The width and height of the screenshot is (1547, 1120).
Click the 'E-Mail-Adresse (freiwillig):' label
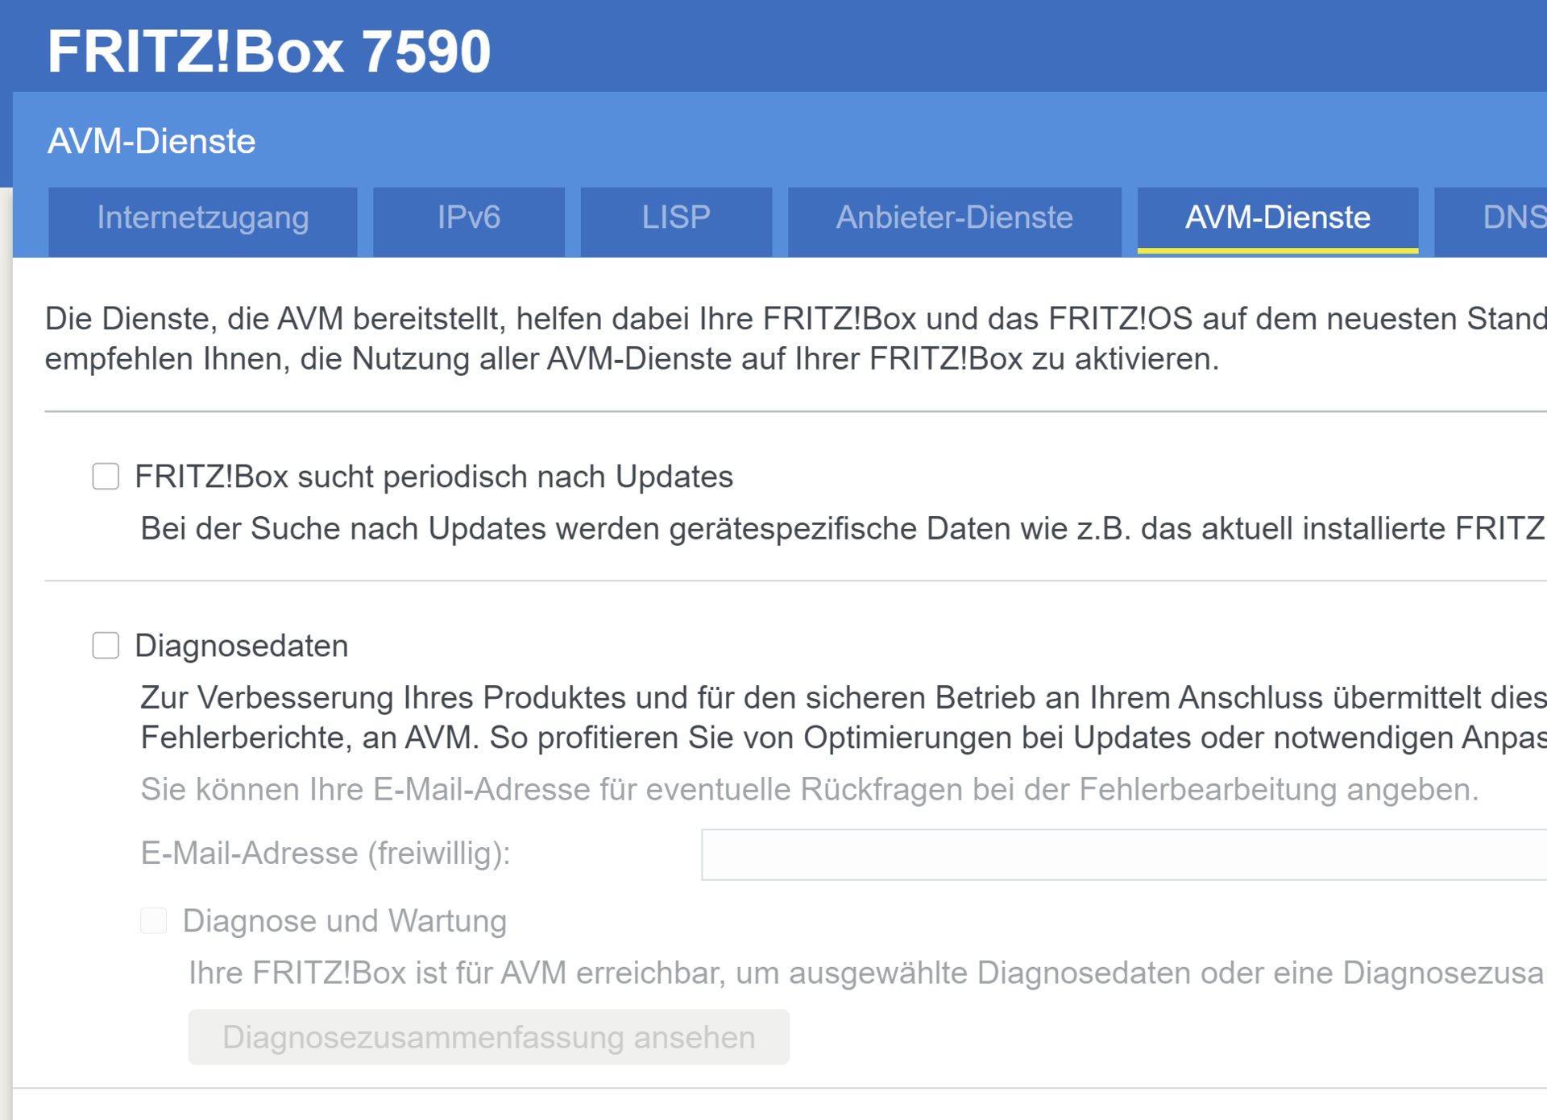(326, 853)
